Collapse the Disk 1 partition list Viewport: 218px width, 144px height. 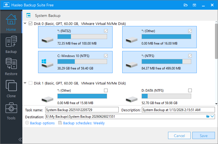(x=25, y=83)
